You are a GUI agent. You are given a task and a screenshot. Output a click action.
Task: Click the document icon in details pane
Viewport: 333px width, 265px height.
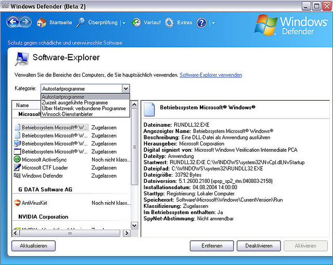click(x=149, y=109)
